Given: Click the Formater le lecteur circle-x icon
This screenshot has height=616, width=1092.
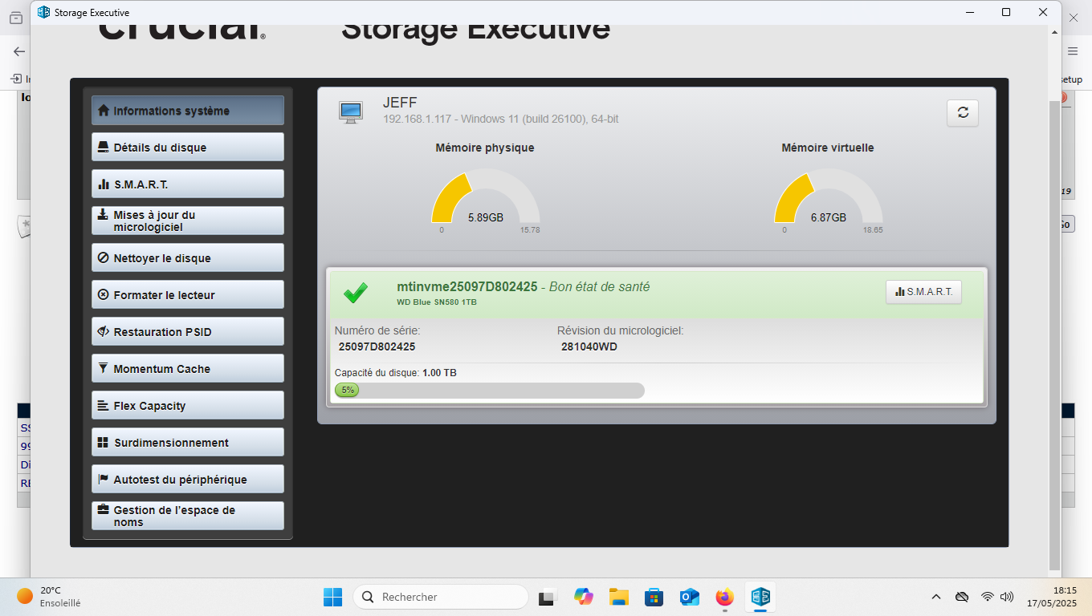Looking at the screenshot, I should tap(103, 295).
